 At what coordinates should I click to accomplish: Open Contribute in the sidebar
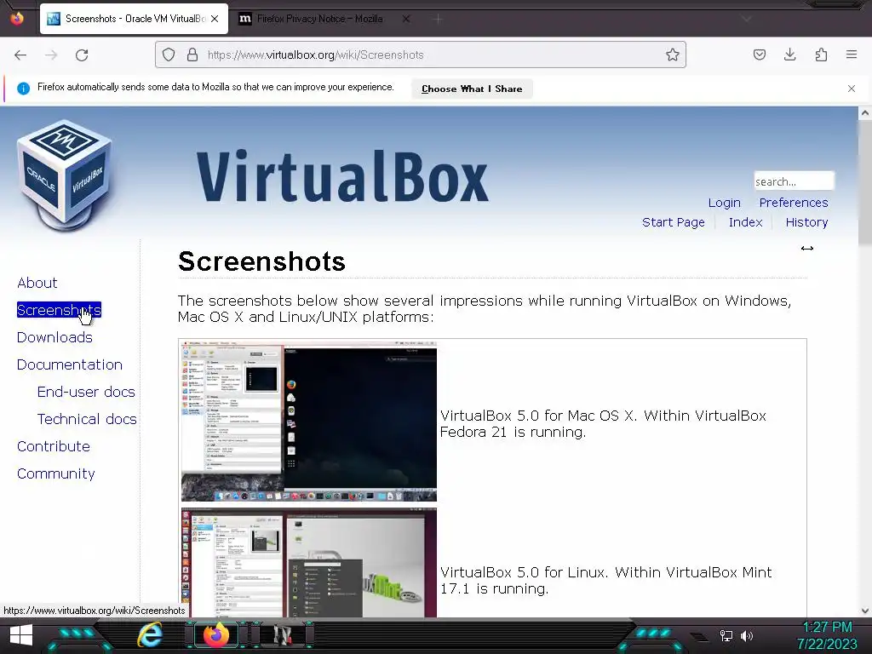[x=54, y=446]
